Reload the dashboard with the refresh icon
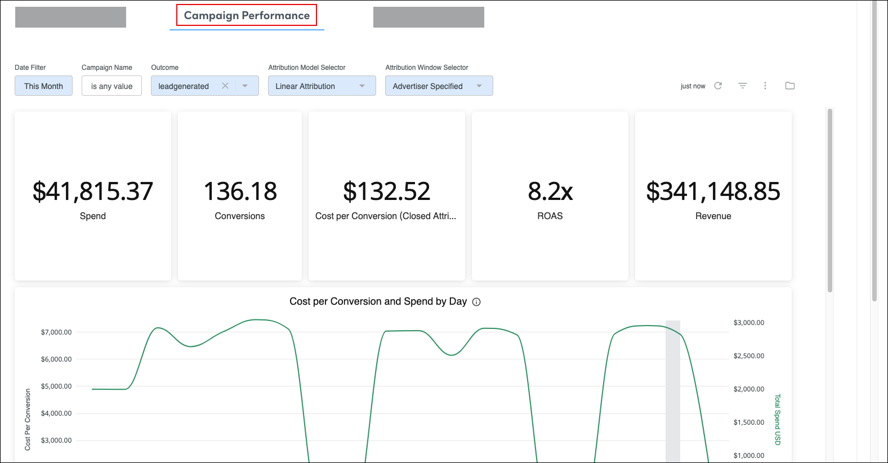The image size is (888, 463). [718, 86]
